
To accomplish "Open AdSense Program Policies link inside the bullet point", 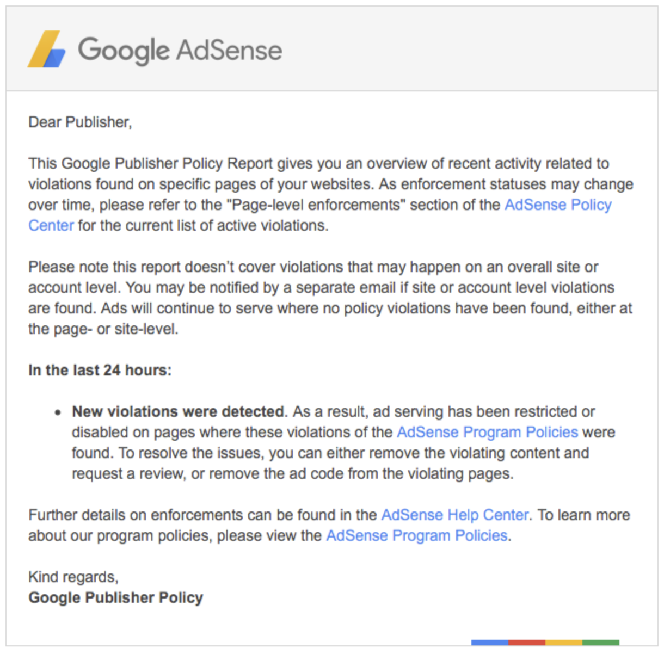I will click(x=487, y=432).
